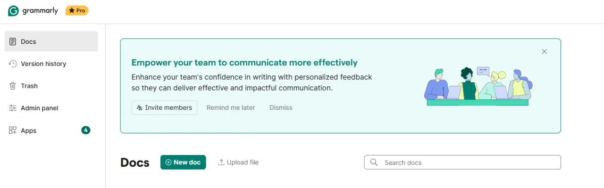The width and height of the screenshot is (604, 188).
Task: Click the plus icon on New doc
Action: pyautogui.click(x=168, y=162)
